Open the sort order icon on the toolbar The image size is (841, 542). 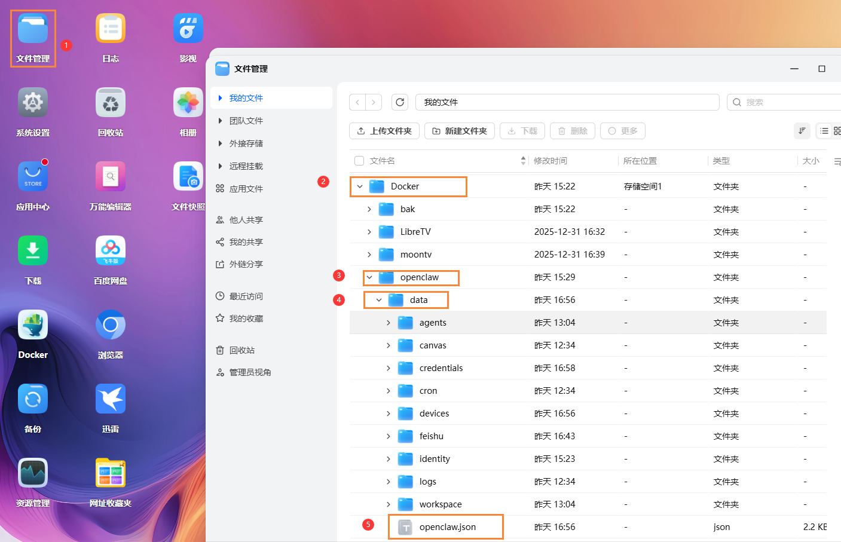(x=802, y=131)
